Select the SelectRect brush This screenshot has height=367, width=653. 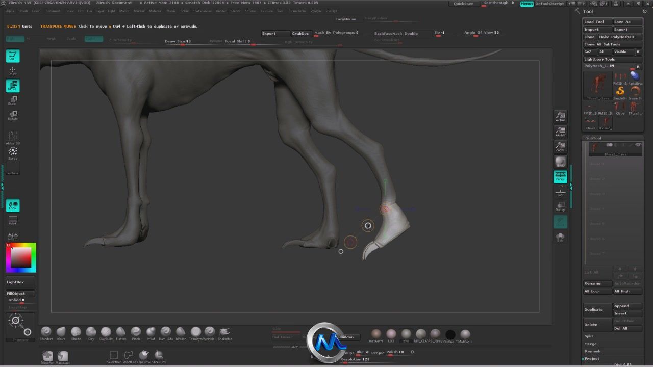click(114, 356)
